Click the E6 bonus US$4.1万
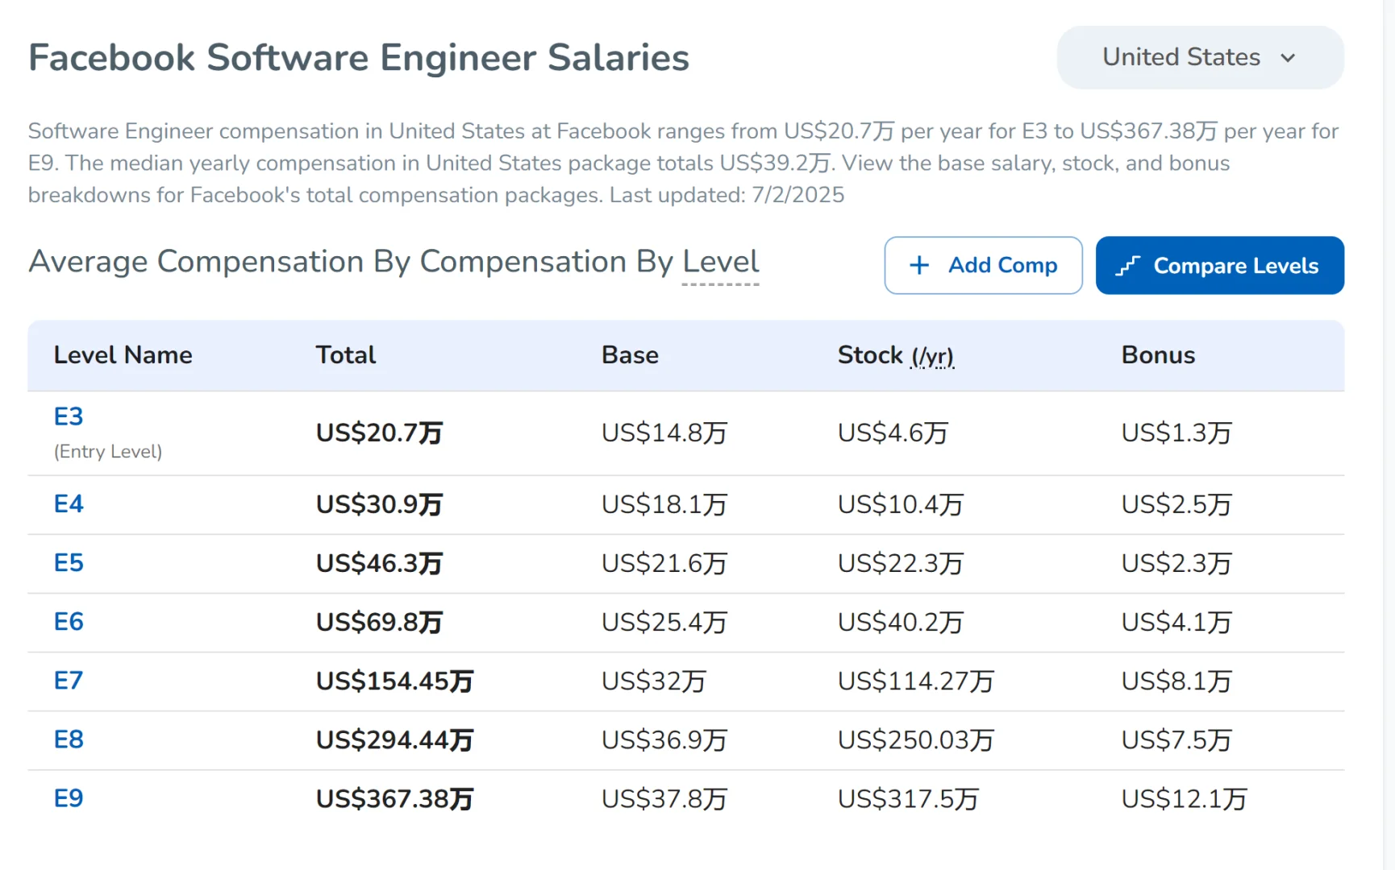Image resolution: width=1395 pixels, height=870 pixels. click(x=1176, y=622)
